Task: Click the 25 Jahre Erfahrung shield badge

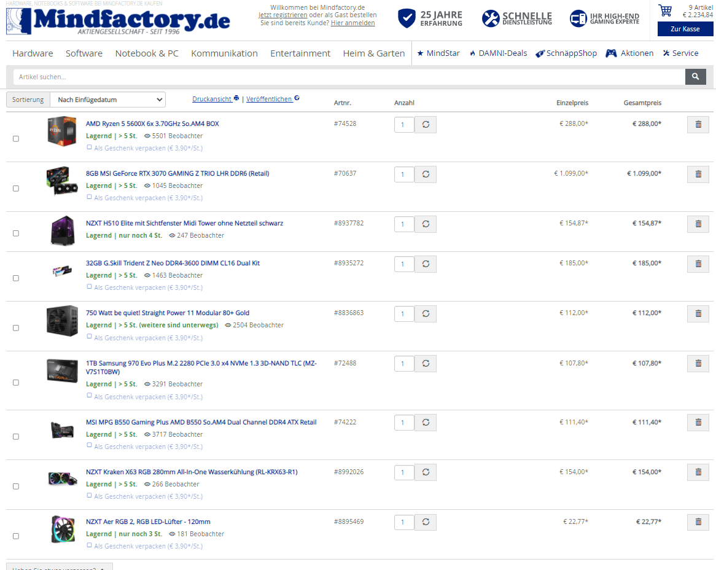Action: (430, 18)
